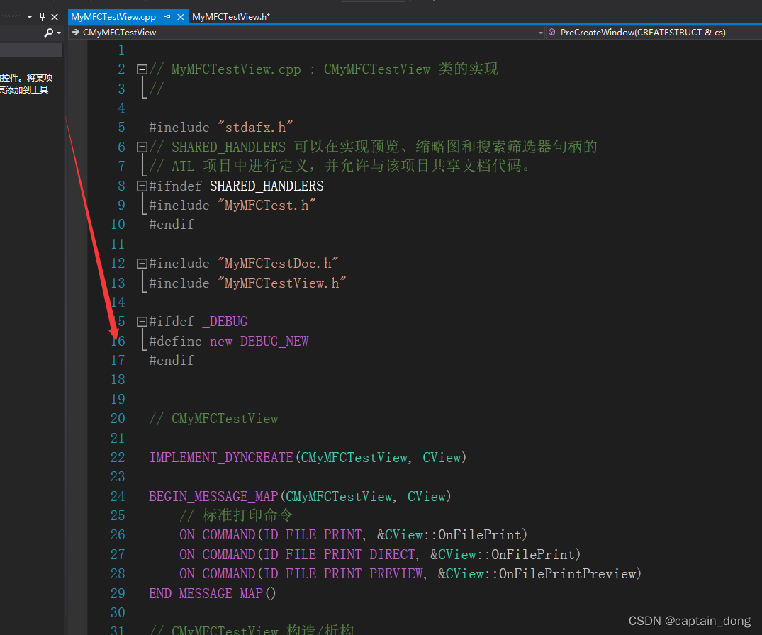Toggle auto-hide pin on the side panel

[43, 17]
